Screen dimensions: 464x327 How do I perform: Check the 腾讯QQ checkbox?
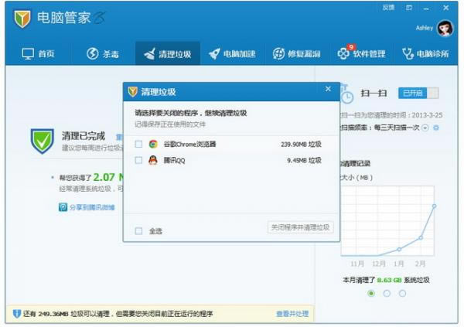pos(139,161)
